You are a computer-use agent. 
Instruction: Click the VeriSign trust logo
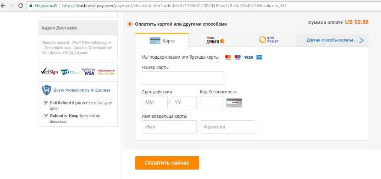[x=49, y=72]
